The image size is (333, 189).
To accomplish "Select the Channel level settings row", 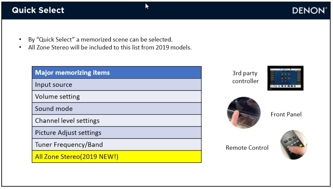I will (x=117, y=121).
